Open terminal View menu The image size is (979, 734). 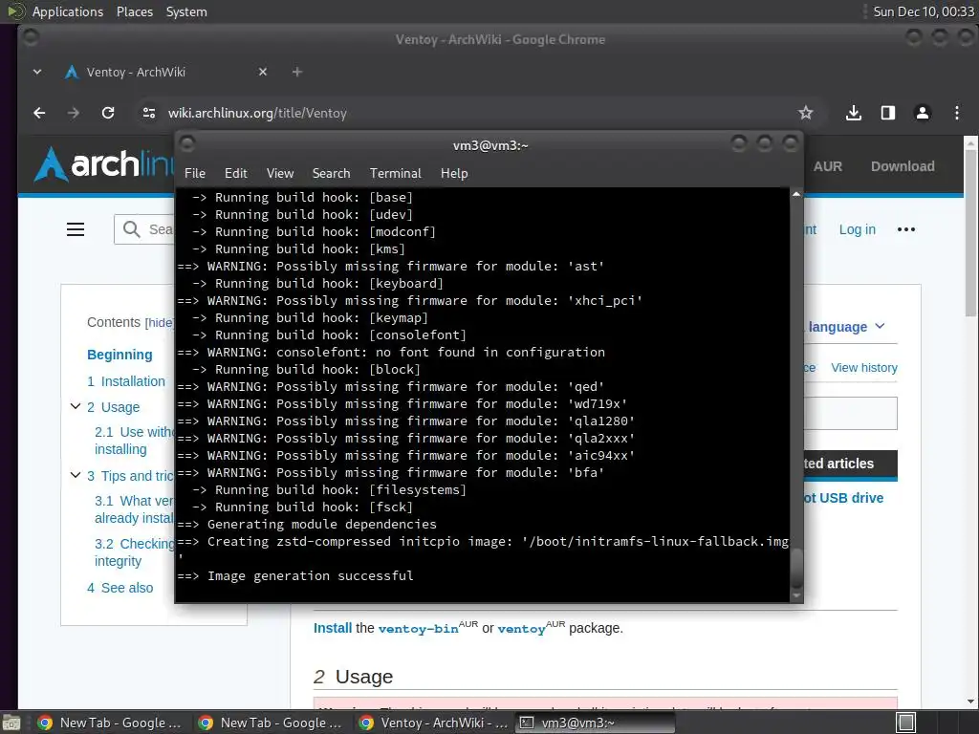280,174
